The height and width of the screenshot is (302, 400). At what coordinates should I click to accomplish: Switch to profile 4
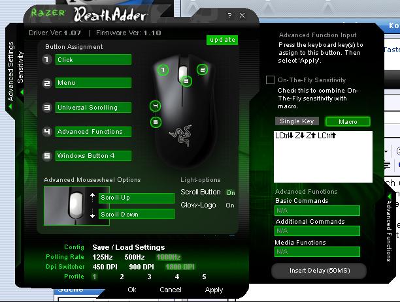point(177,277)
